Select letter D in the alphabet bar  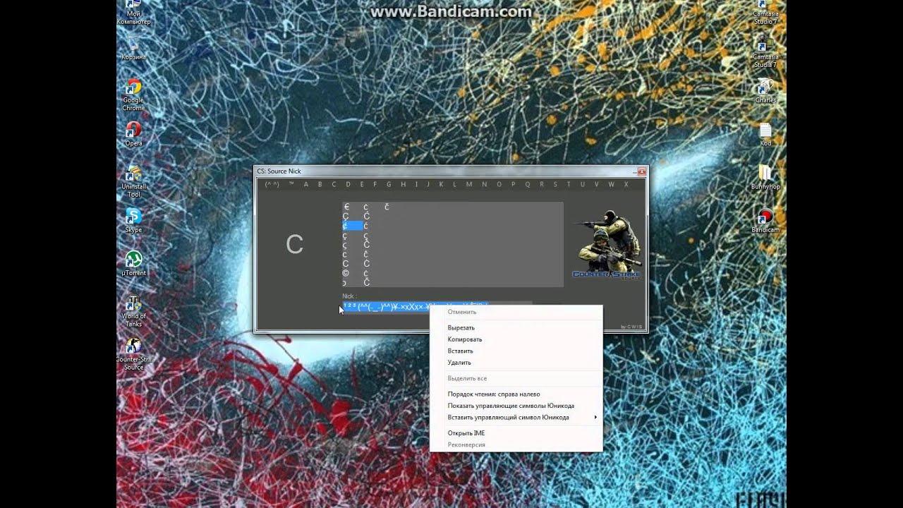(x=348, y=185)
